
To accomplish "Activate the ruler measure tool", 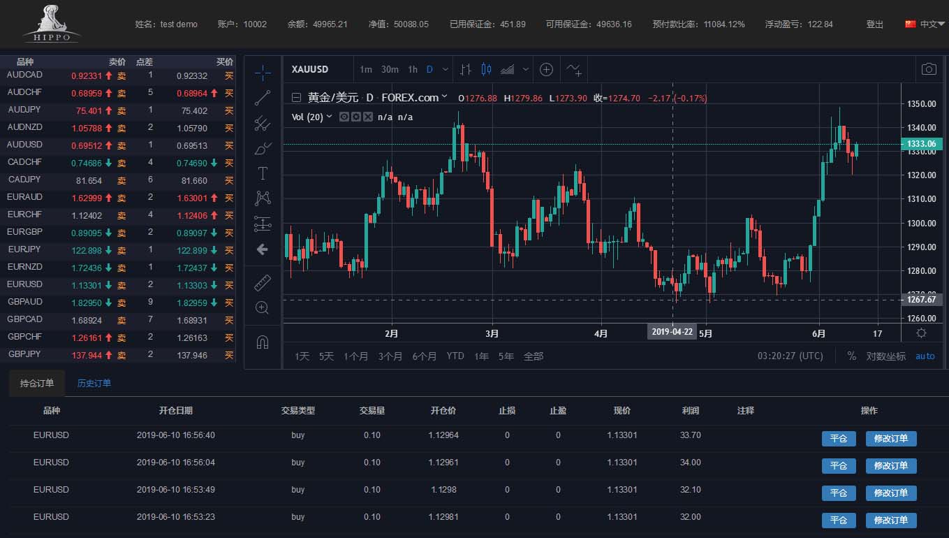I will tap(263, 282).
